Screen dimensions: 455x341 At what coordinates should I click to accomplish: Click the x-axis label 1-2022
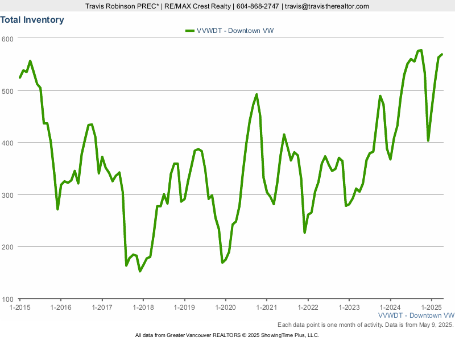(308, 307)
